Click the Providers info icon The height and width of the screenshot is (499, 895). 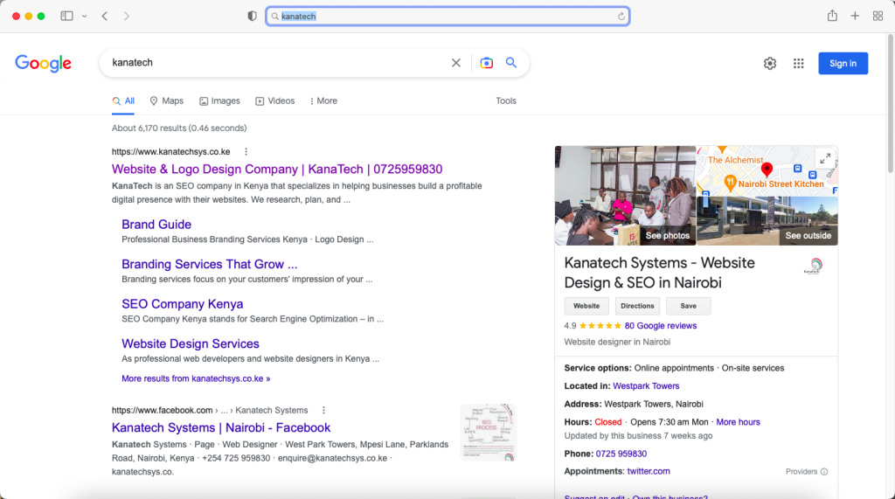[x=824, y=472]
